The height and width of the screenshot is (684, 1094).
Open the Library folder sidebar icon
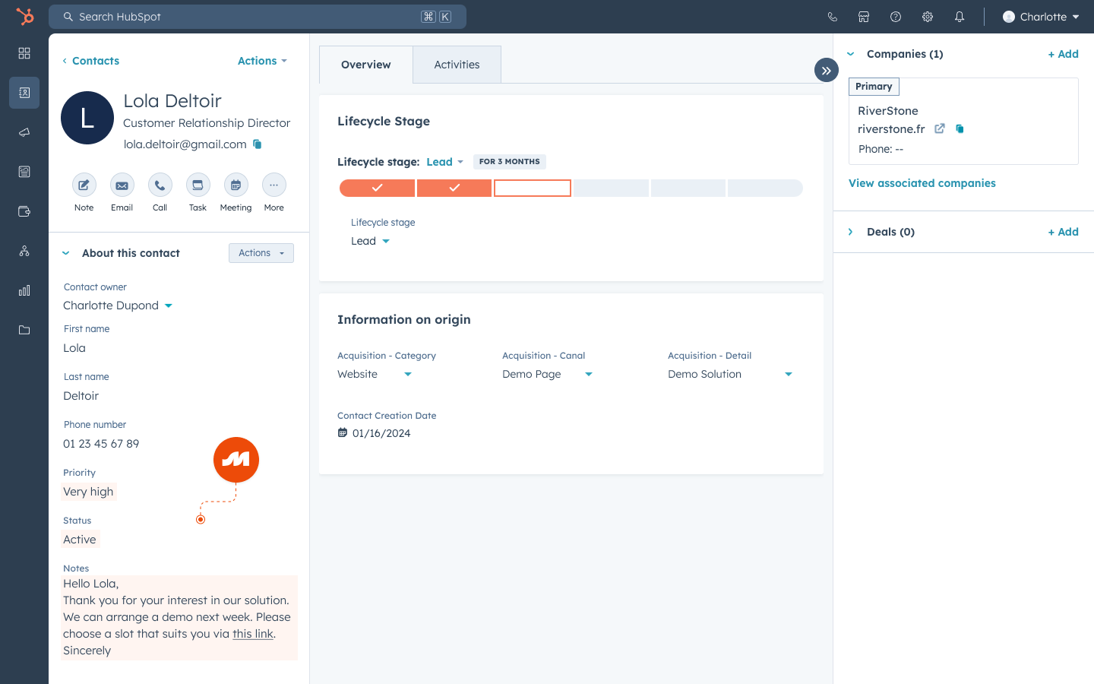pos(24,330)
